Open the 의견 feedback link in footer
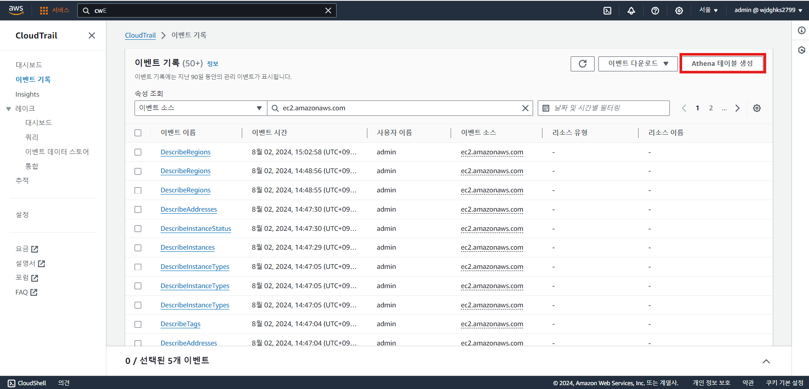The height and width of the screenshot is (389, 809). click(x=64, y=383)
